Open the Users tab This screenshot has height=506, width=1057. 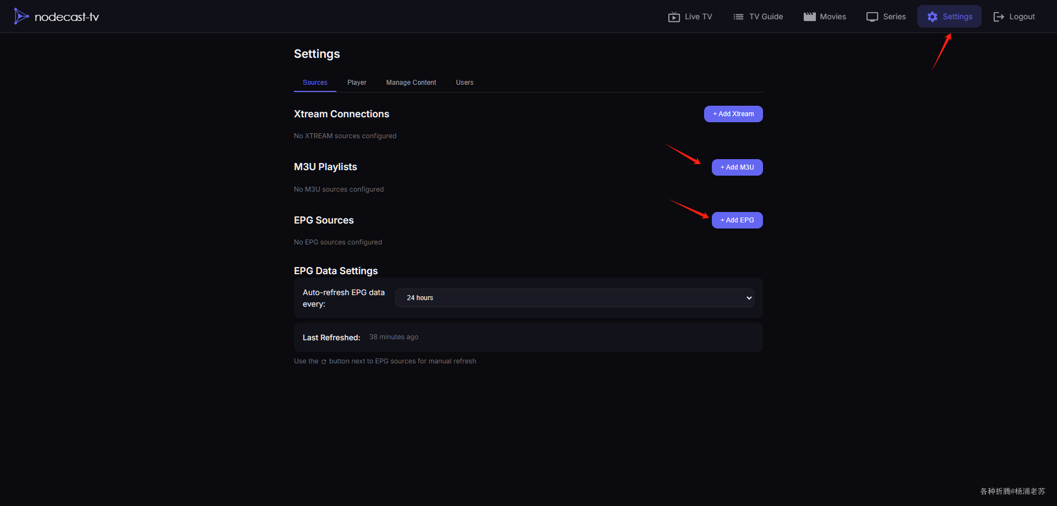coord(464,83)
